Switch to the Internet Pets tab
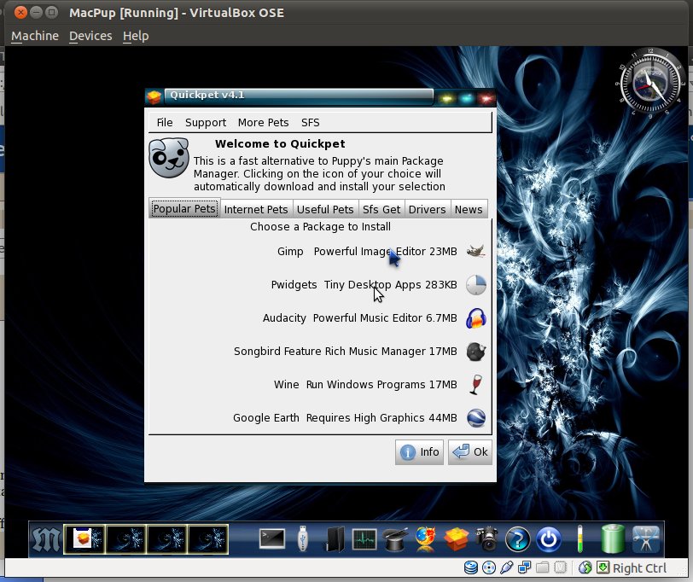The image size is (693, 582). 256,208
